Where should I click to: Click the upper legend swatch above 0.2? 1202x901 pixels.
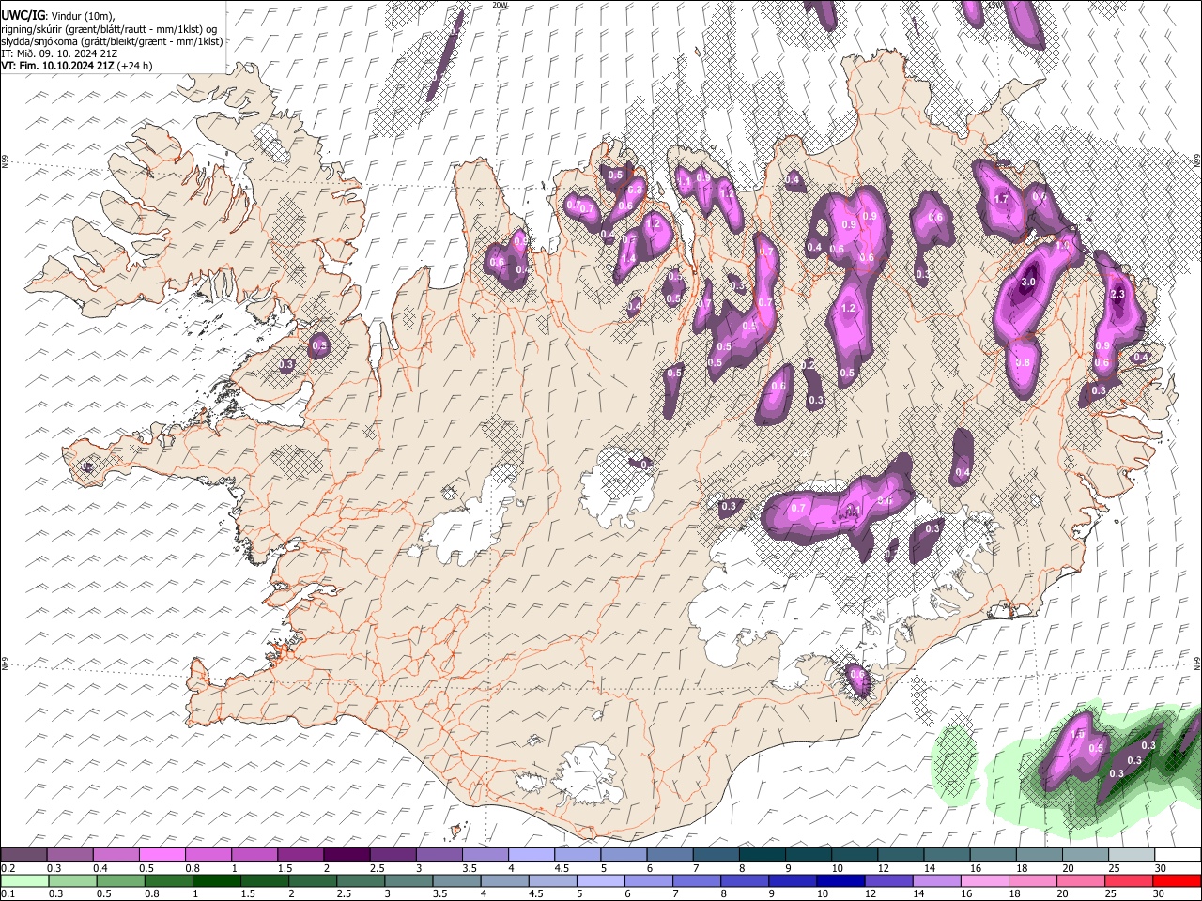tap(23, 855)
